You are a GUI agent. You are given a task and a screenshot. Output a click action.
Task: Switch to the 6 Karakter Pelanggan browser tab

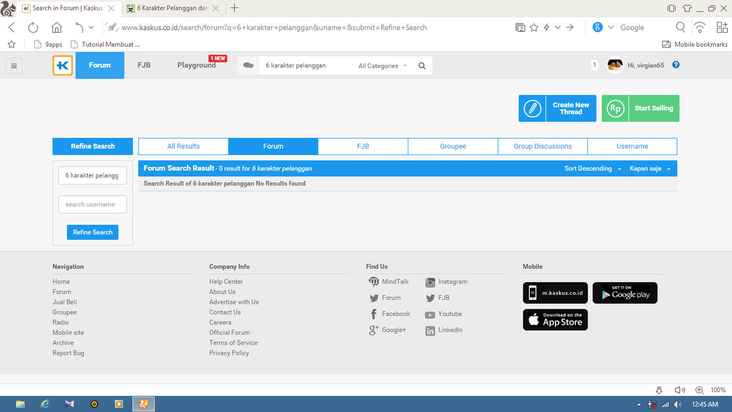click(x=173, y=8)
